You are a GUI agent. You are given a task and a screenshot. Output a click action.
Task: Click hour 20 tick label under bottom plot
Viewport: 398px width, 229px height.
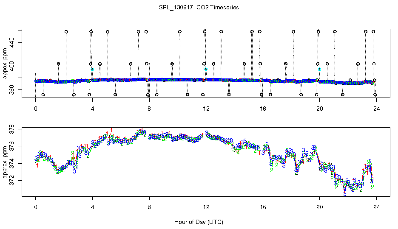pos(320,207)
